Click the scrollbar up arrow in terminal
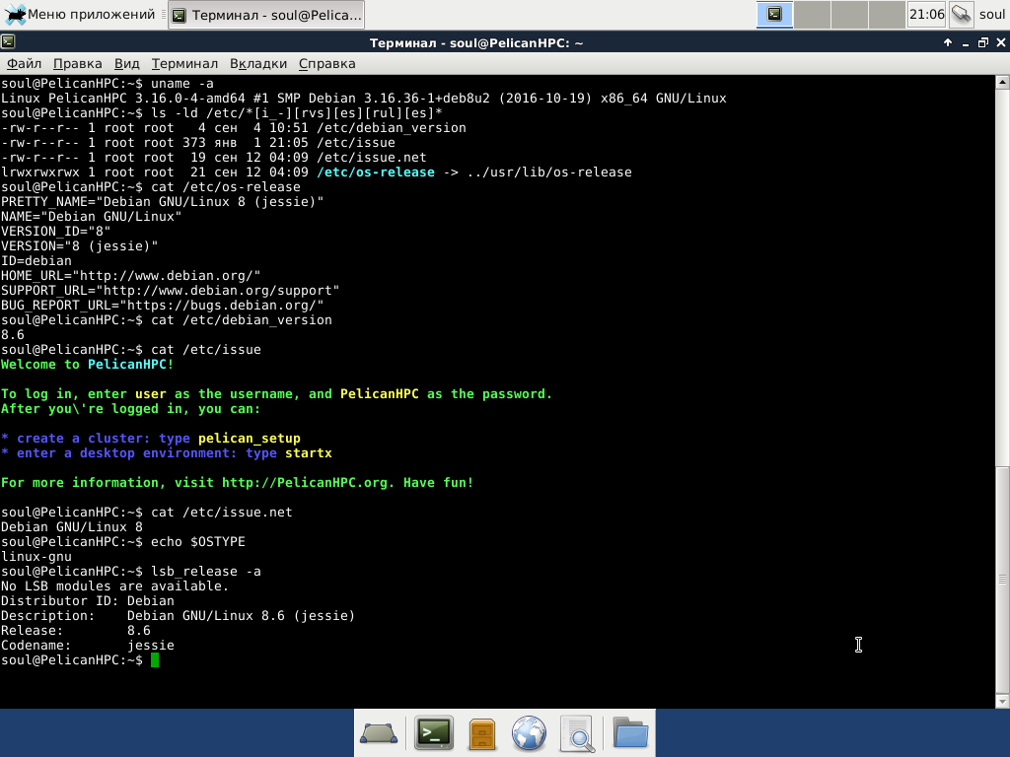The height and width of the screenshot is (757, 1010). coord(1002,82)
